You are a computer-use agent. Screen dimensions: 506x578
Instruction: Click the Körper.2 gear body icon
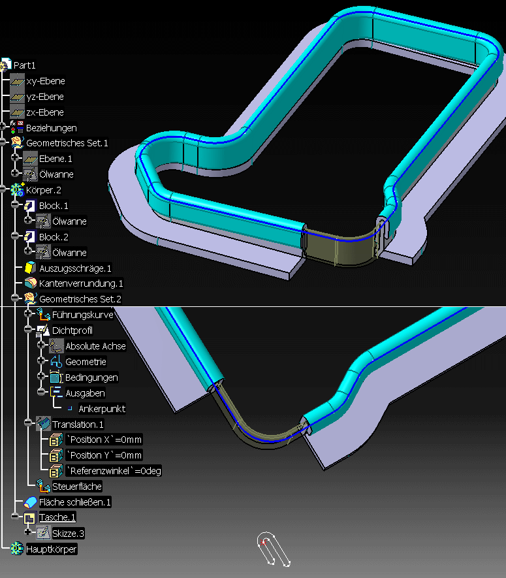(17, 190)
